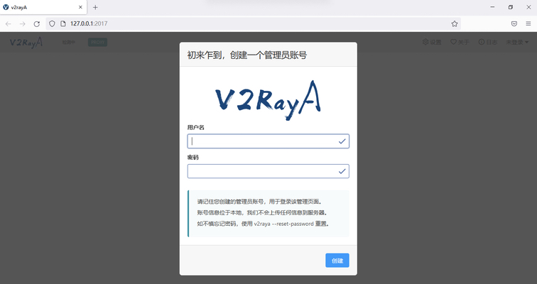Open 日志 logs in the navbar
The height and width of the screenshot is (284, 537).
[488, 42]
